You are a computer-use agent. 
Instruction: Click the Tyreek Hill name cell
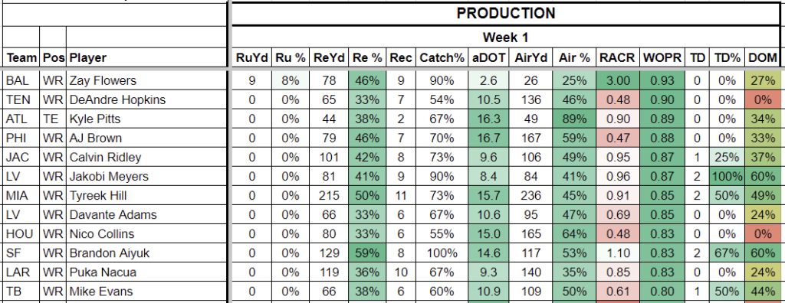pos(146,196)
